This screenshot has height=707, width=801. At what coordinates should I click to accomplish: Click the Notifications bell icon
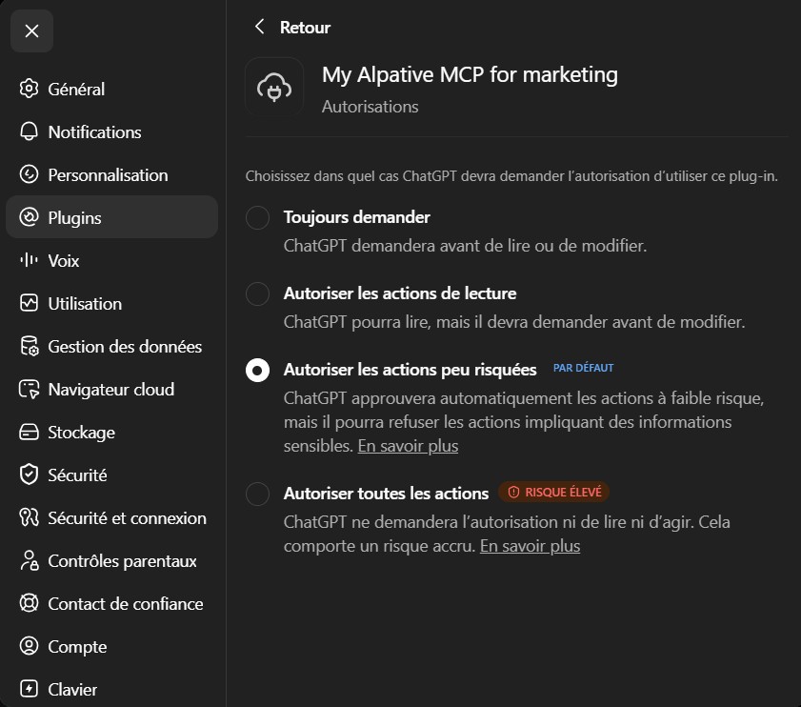click(x=30, y=131)
